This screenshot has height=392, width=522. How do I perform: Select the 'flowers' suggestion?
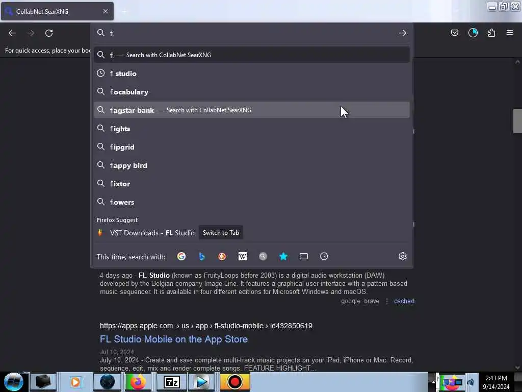point(252,202)
